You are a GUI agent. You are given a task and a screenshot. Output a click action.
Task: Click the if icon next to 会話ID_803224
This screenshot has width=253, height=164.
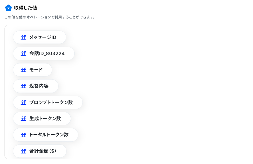coord(23,54)
